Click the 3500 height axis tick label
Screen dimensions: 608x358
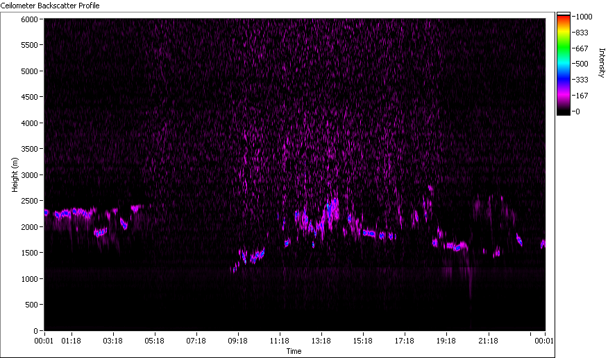click(x=29, y=149)
